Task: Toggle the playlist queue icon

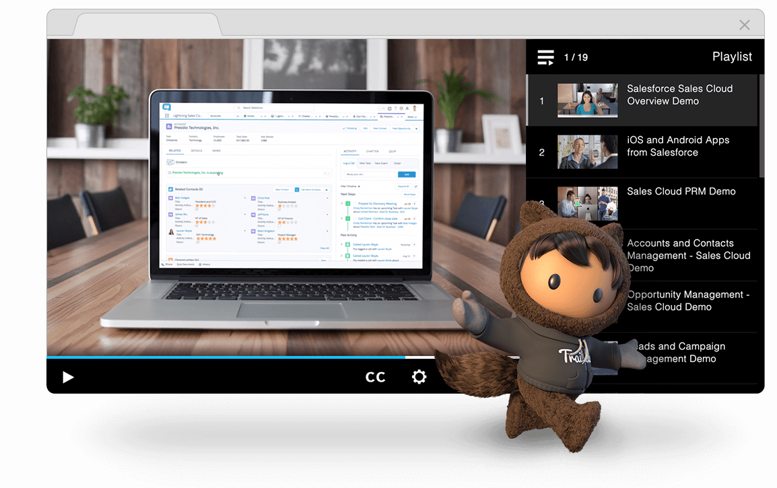Action: (545, 57)
